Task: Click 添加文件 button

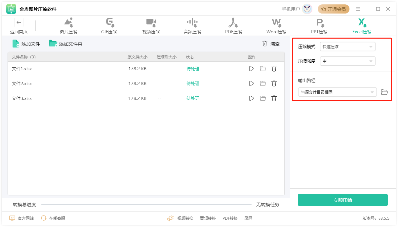Action: 26,44
